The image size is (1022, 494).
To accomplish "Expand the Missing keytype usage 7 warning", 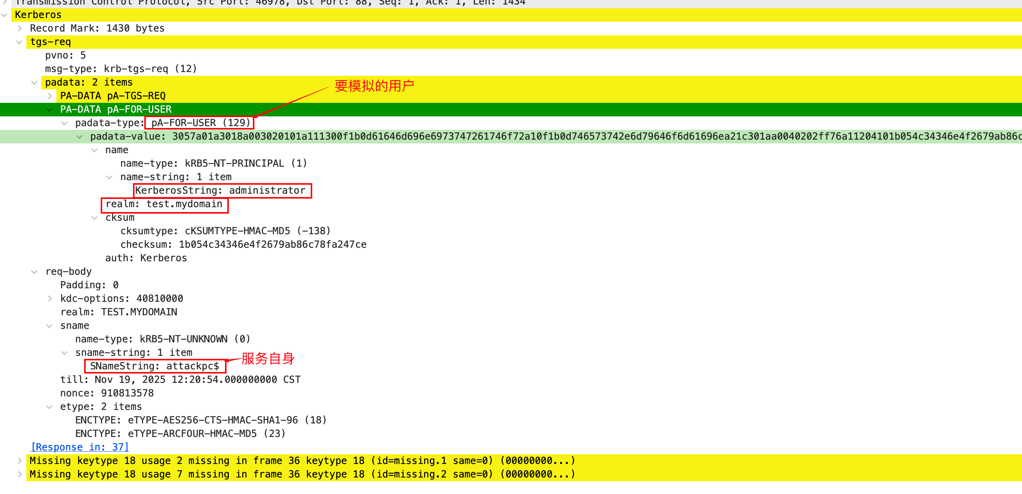I will pos(20,474).
